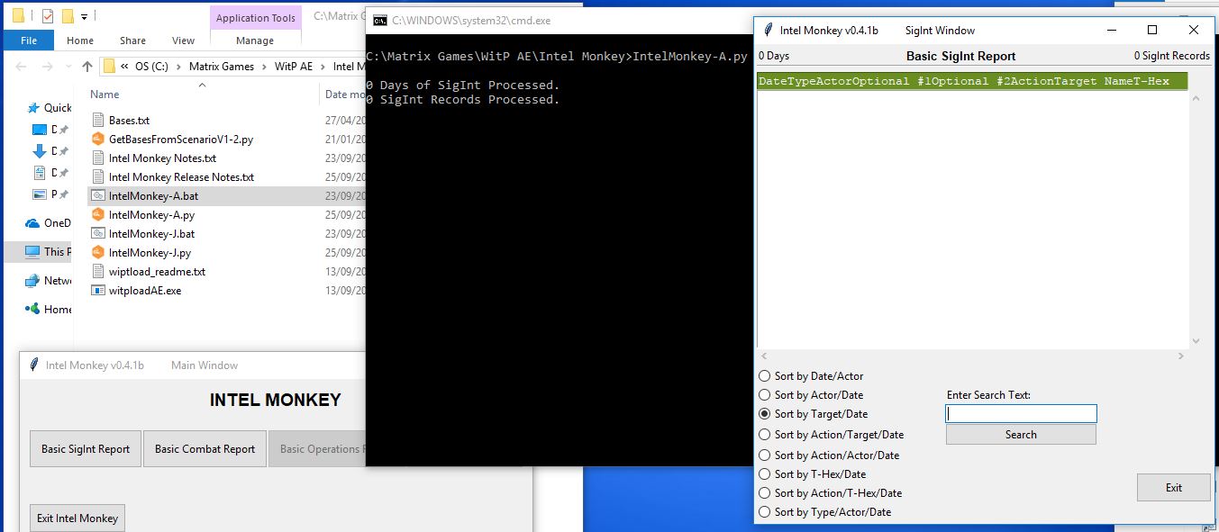Viewport: 1219px width, 532px height.
Task: Open Customize Quick Access Toolbar dropdown
Action: 84,16
